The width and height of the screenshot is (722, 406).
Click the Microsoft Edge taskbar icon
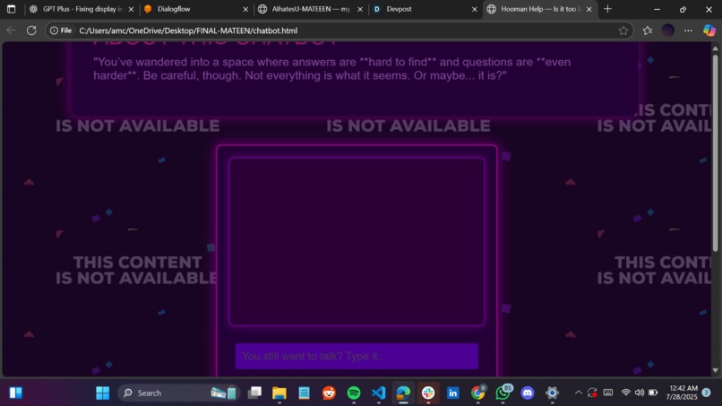pyautogui.click(x=403, y=393)
